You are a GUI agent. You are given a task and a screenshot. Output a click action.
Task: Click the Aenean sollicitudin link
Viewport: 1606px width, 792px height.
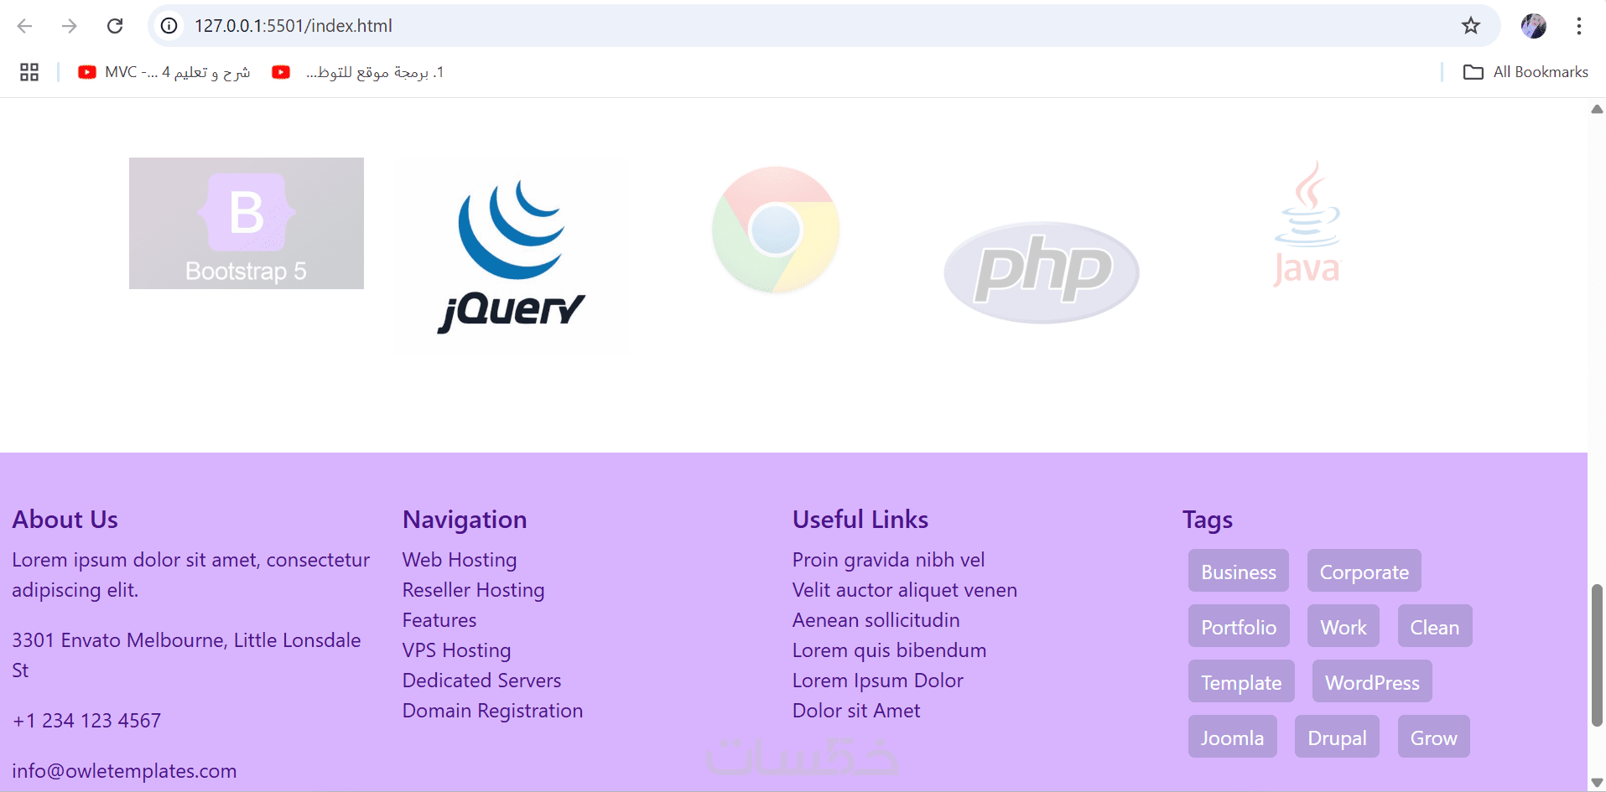click(x=876, y=620)
